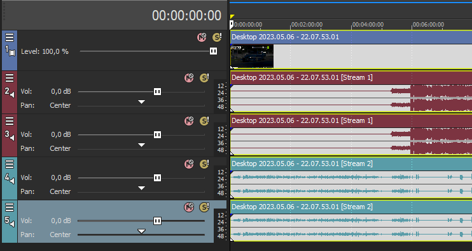Click the 00:00:00:00 timecode display
The width and height of the screenshot is (472, 251).
point(186,16)
